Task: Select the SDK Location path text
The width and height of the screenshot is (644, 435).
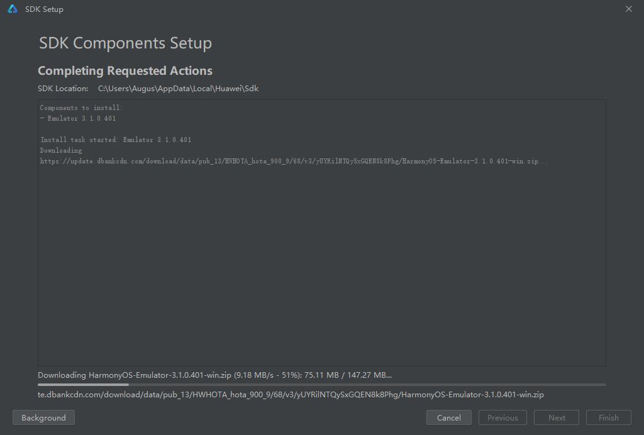Action: [178, 88]
